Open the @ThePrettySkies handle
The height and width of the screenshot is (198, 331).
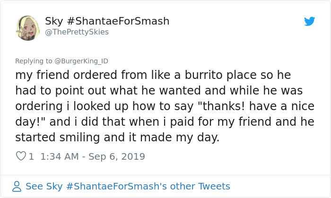click(x=77, y=32)
